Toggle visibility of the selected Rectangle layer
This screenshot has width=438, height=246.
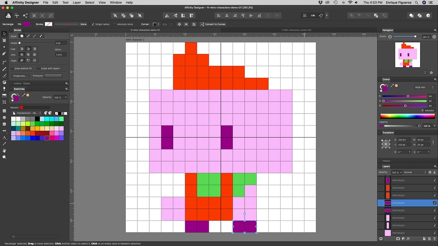pos(435,202)
